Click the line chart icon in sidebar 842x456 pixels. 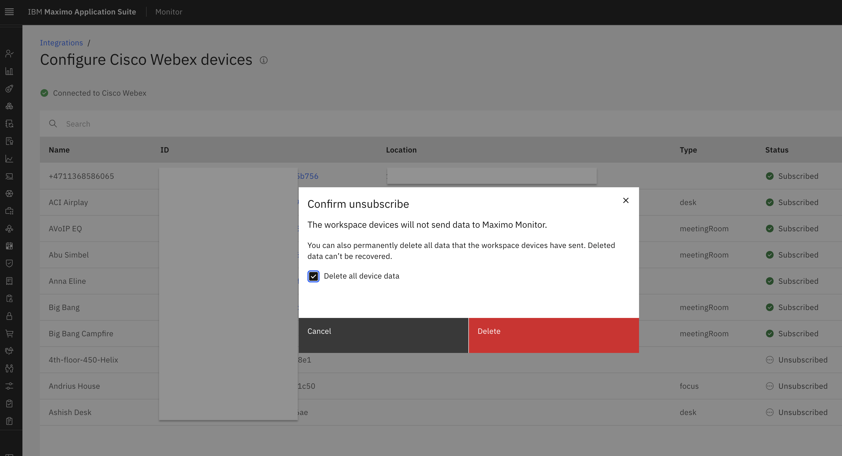(9, 159)
